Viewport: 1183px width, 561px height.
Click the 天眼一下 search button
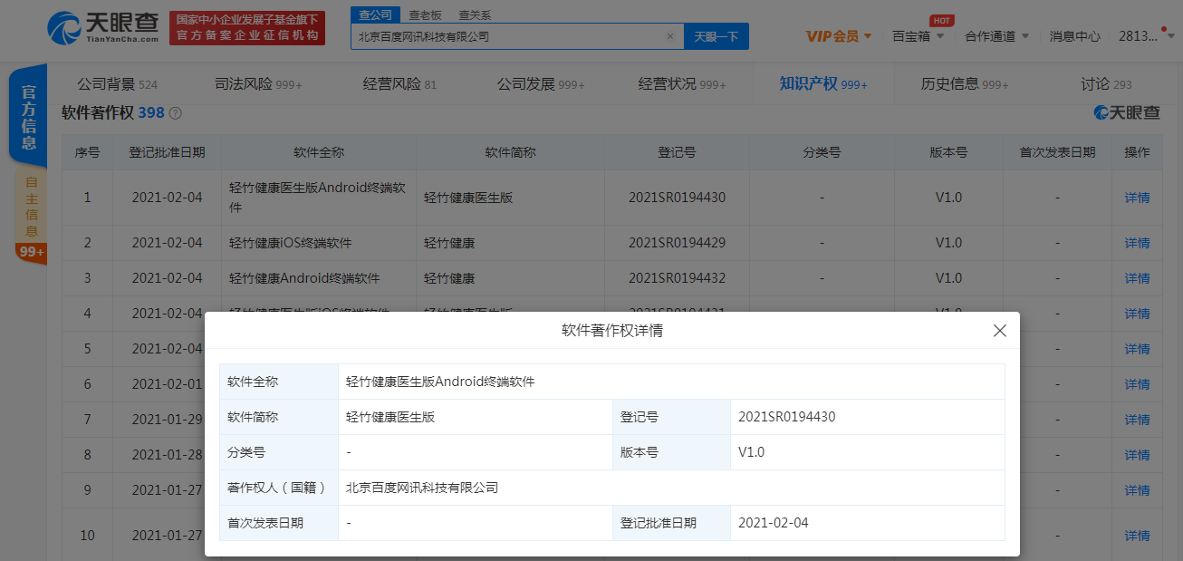pos(717,36)
